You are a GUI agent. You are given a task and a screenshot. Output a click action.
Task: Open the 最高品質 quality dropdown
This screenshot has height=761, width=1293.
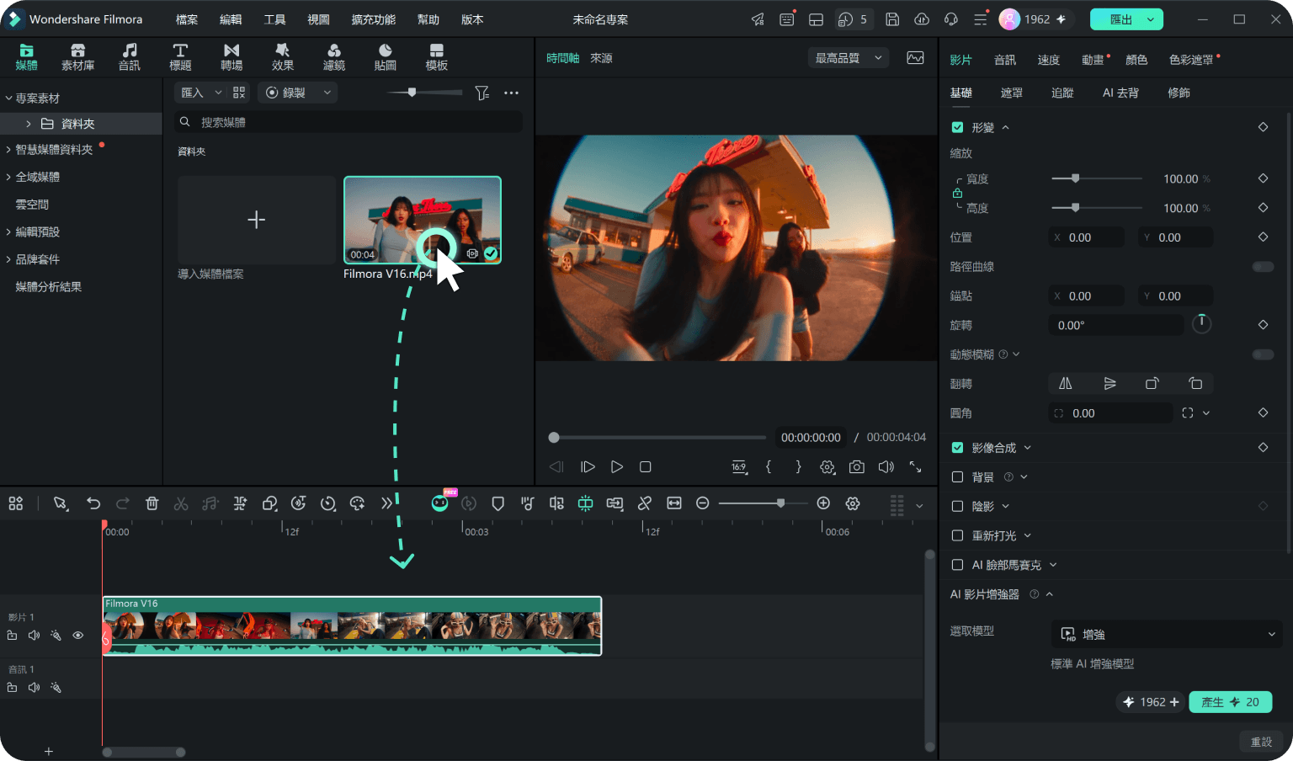pyautogui.click(x=849, y=58)
